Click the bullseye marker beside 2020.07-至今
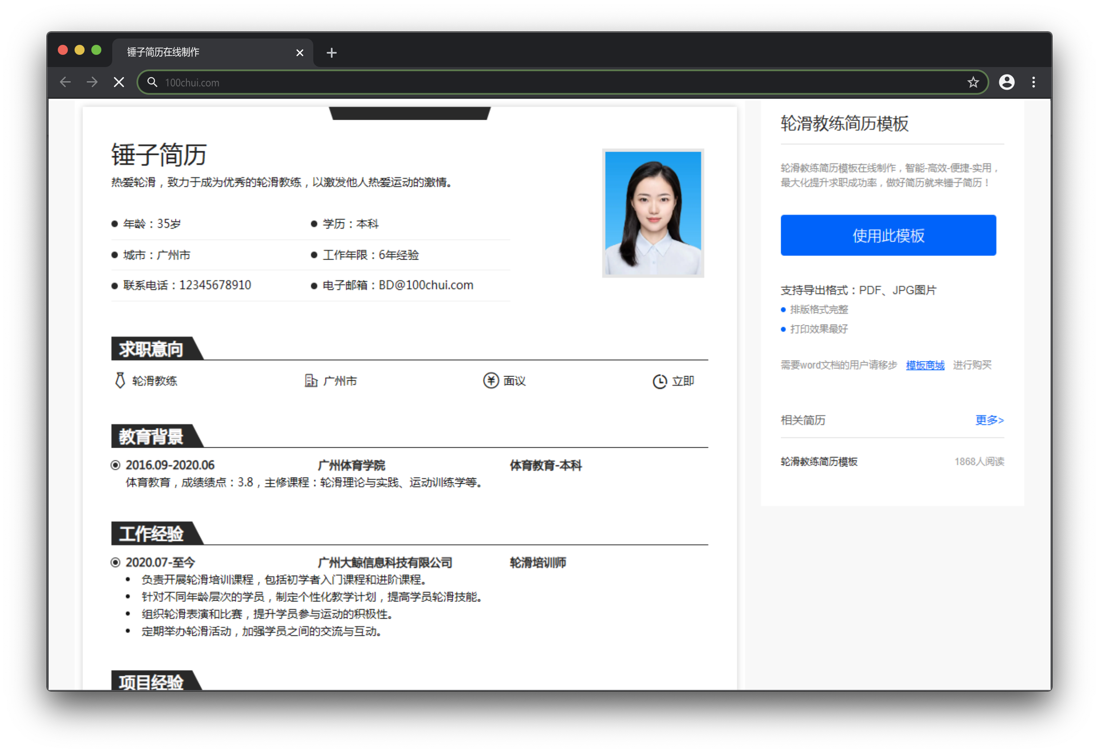Screen dimensions: 1099x753 pos(115,562)
